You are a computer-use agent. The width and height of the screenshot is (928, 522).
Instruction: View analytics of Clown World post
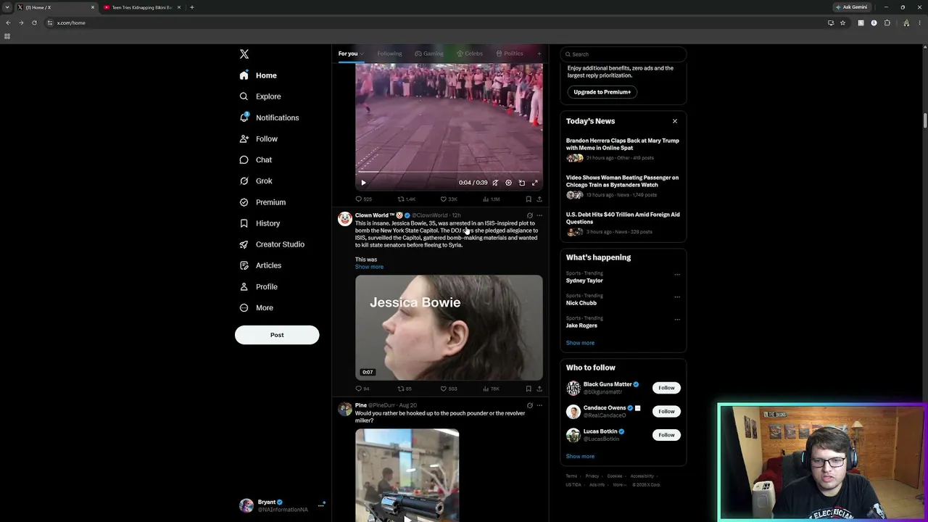tap(492, 389)
